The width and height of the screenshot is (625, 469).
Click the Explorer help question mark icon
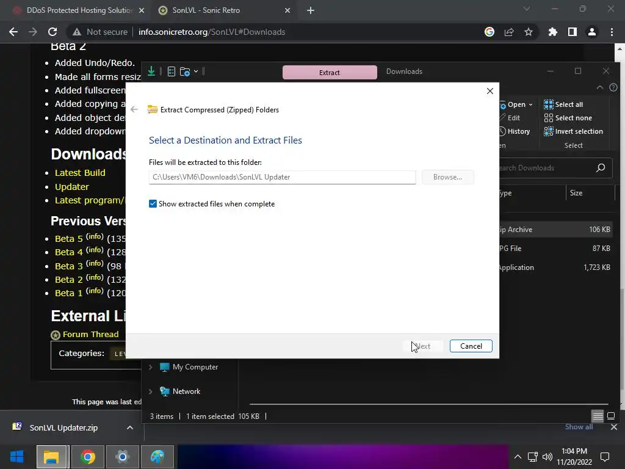[x=613, y=87]
